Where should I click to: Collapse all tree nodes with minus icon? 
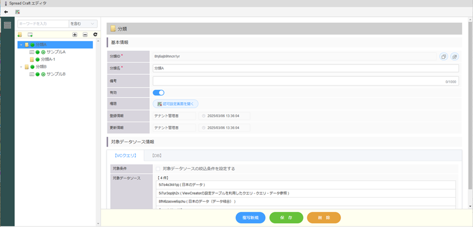85,35
